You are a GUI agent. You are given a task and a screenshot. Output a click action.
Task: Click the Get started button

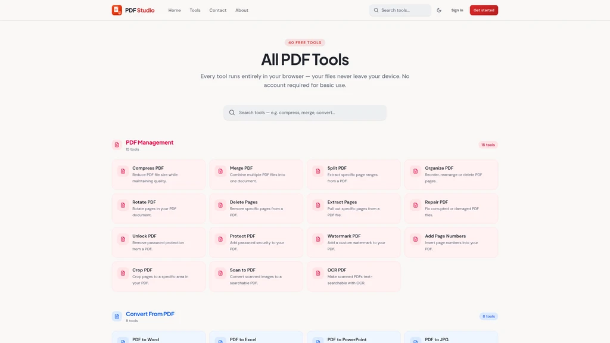point(484,10)
